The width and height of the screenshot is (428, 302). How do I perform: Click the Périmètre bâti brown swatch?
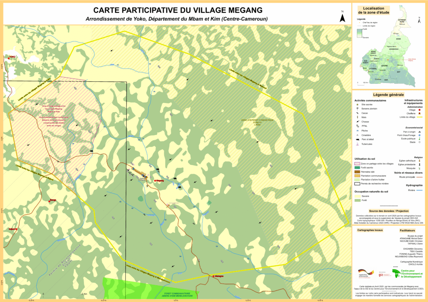(x=357, y=172)
